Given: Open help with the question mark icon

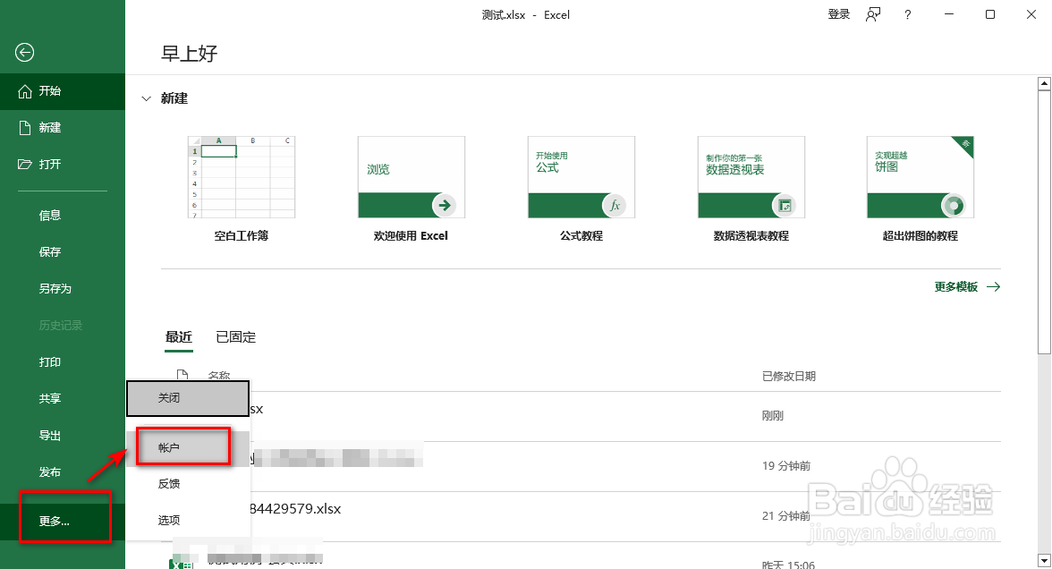Looking at the screenshot, I should tap(908, 14).
